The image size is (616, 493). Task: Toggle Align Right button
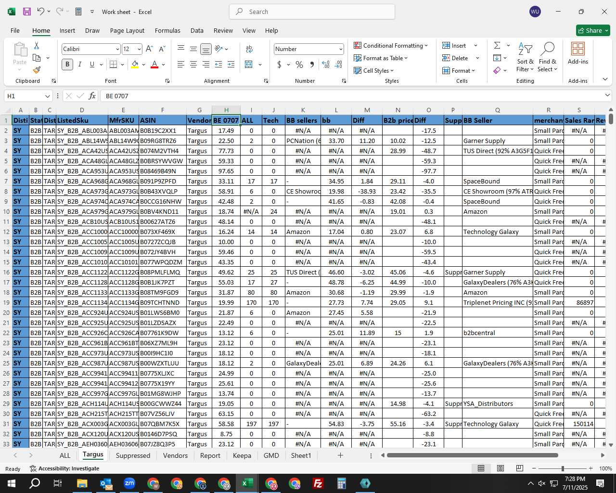click(x=206, y=65)
